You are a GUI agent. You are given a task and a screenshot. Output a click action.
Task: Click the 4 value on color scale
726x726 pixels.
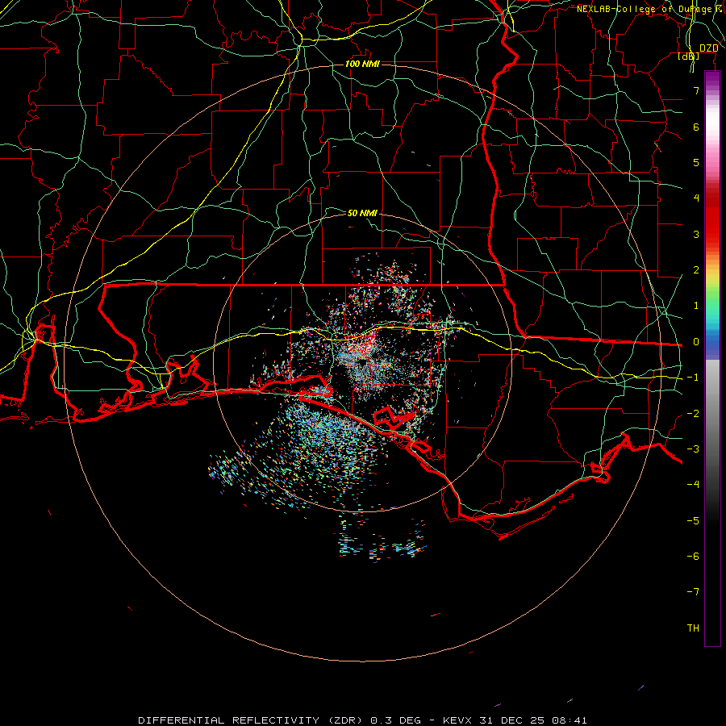[x=696, y=198]
